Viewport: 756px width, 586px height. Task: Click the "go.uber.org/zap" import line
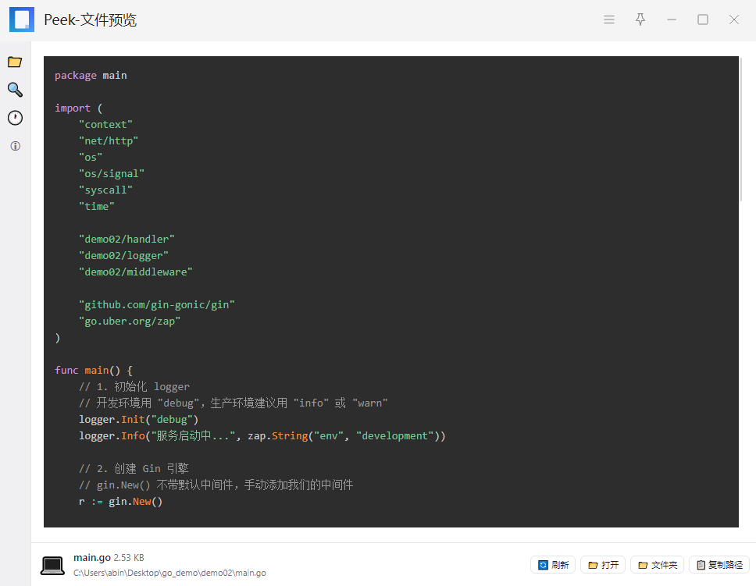tap(130, 321)
